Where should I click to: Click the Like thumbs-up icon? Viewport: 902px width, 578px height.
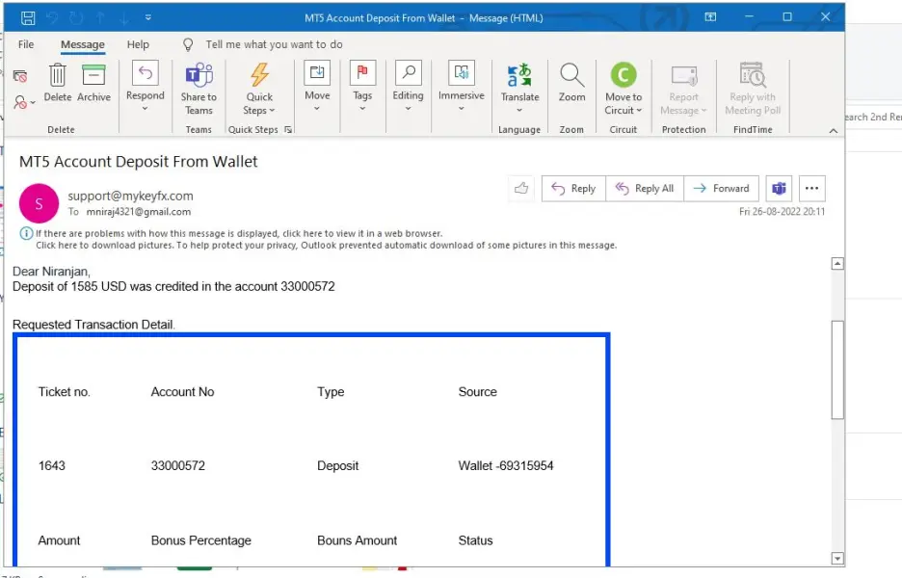(x=521, y=189)
